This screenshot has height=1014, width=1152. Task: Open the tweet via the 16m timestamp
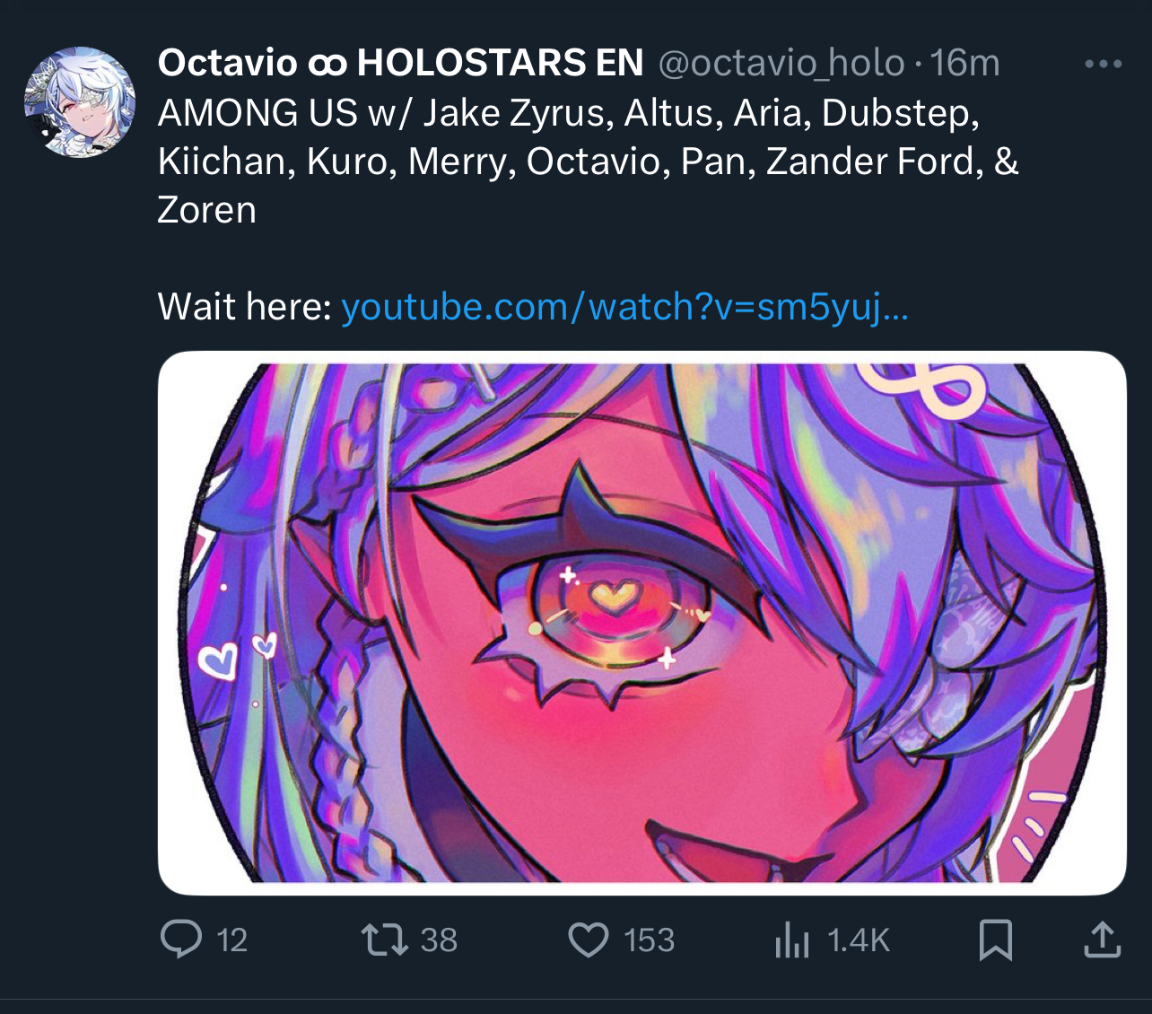964,63
